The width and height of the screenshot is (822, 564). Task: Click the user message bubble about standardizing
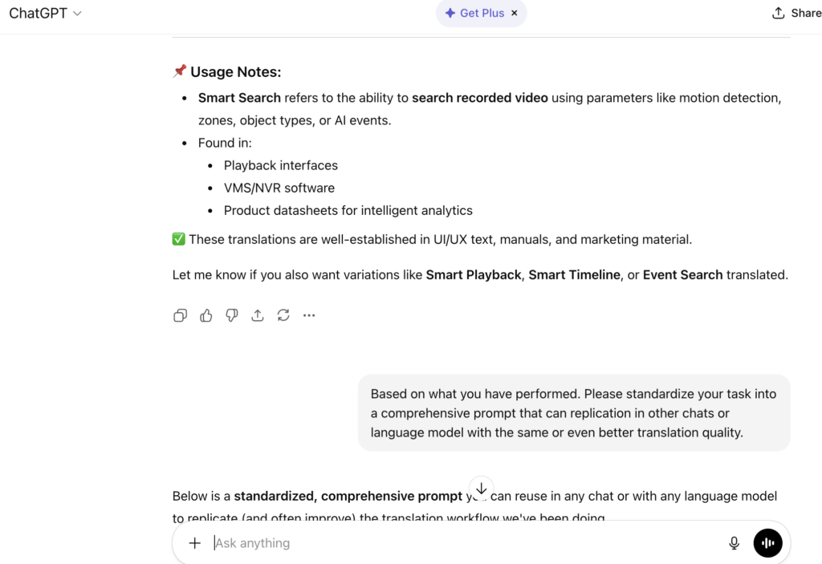coord(573,413)
